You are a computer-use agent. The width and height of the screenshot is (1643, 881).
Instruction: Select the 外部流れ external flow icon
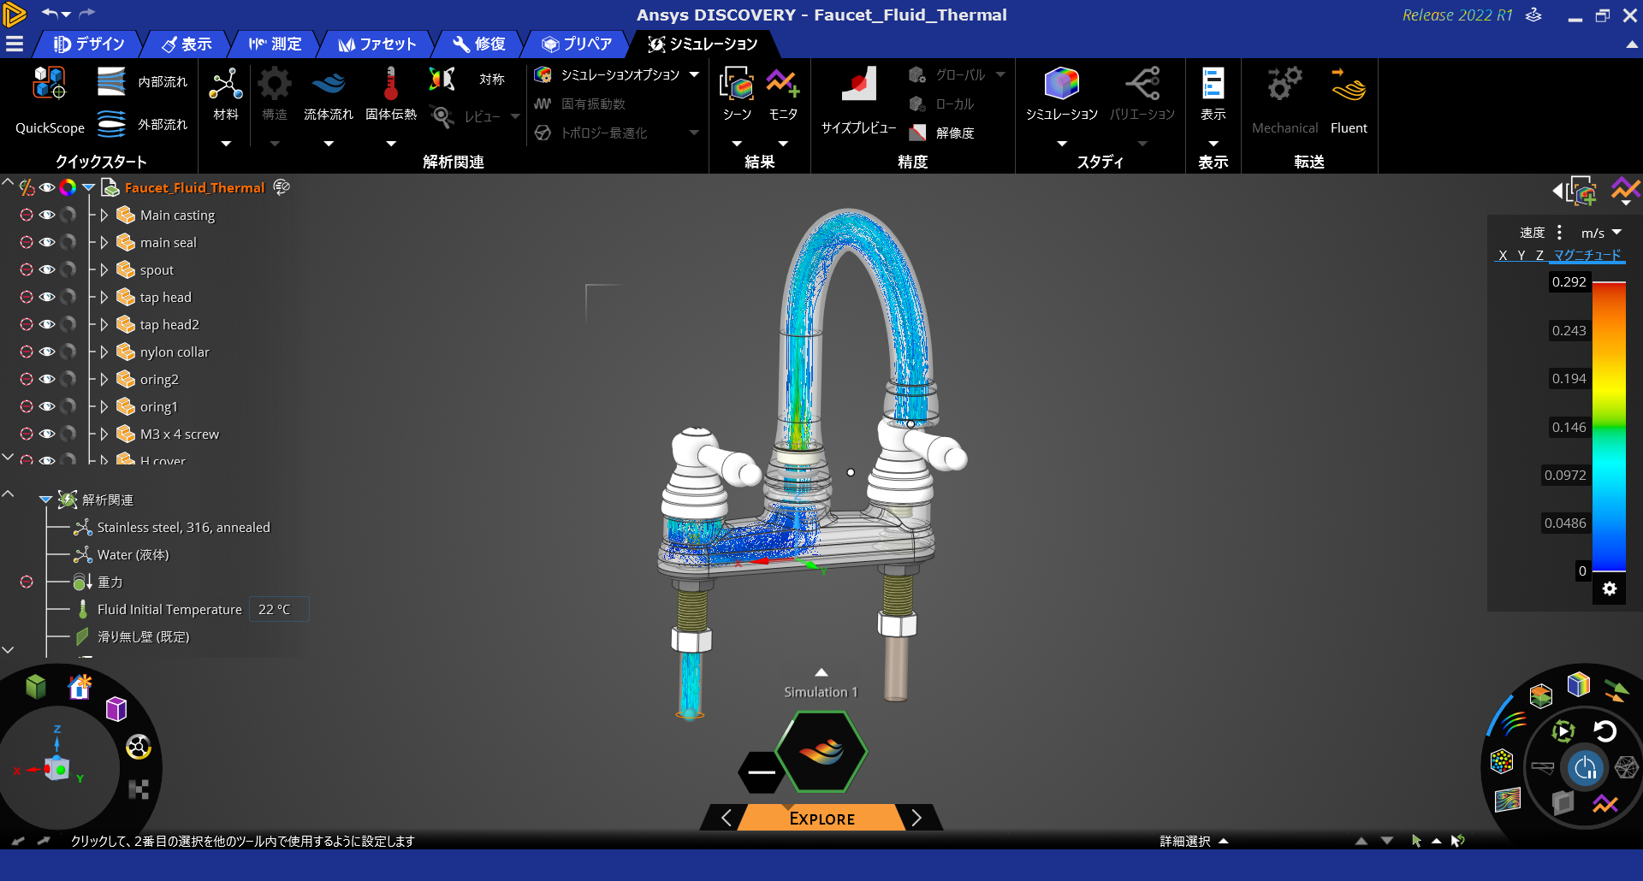(x=111, y=125)
